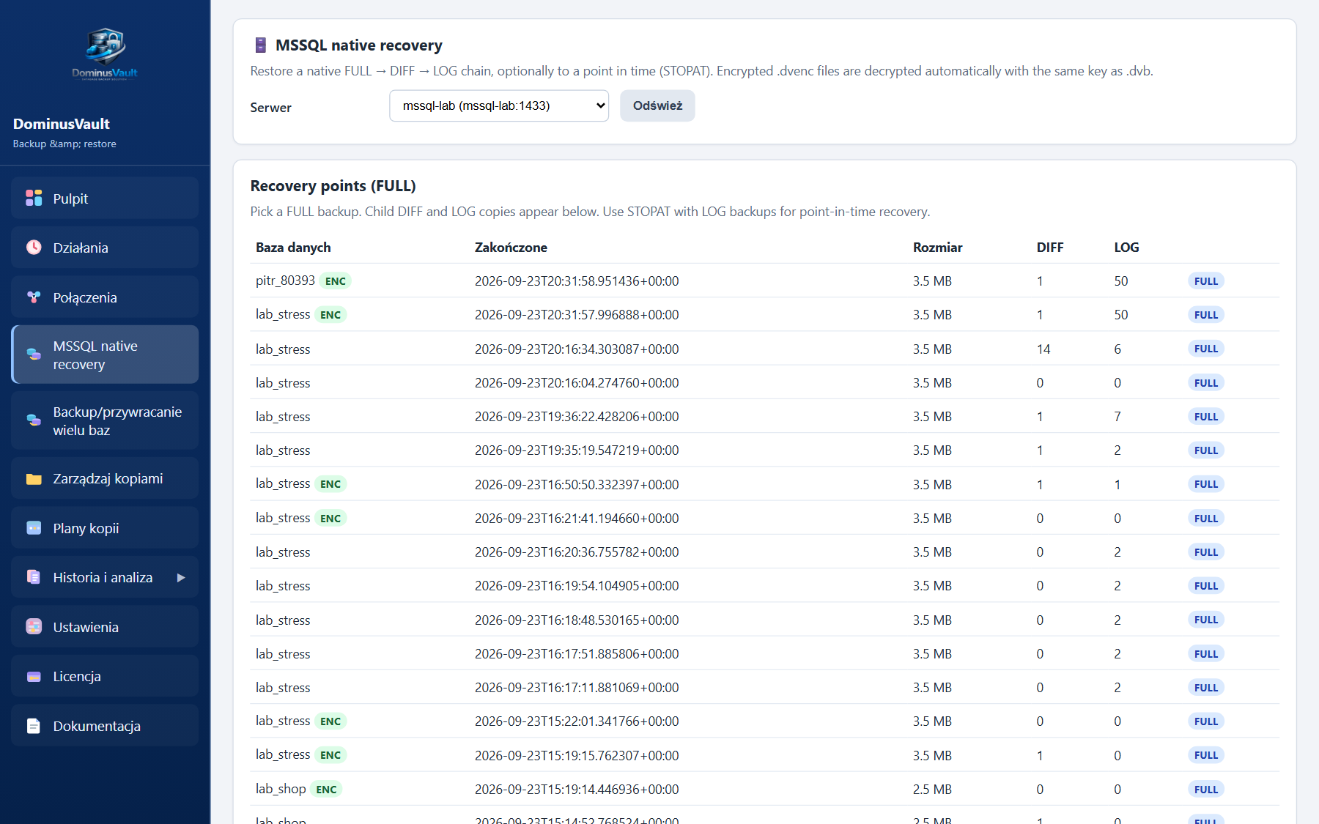Screen dimensions: 1319x824
Task: Click the LOG column header
Action: click(x=1126, y=248)
